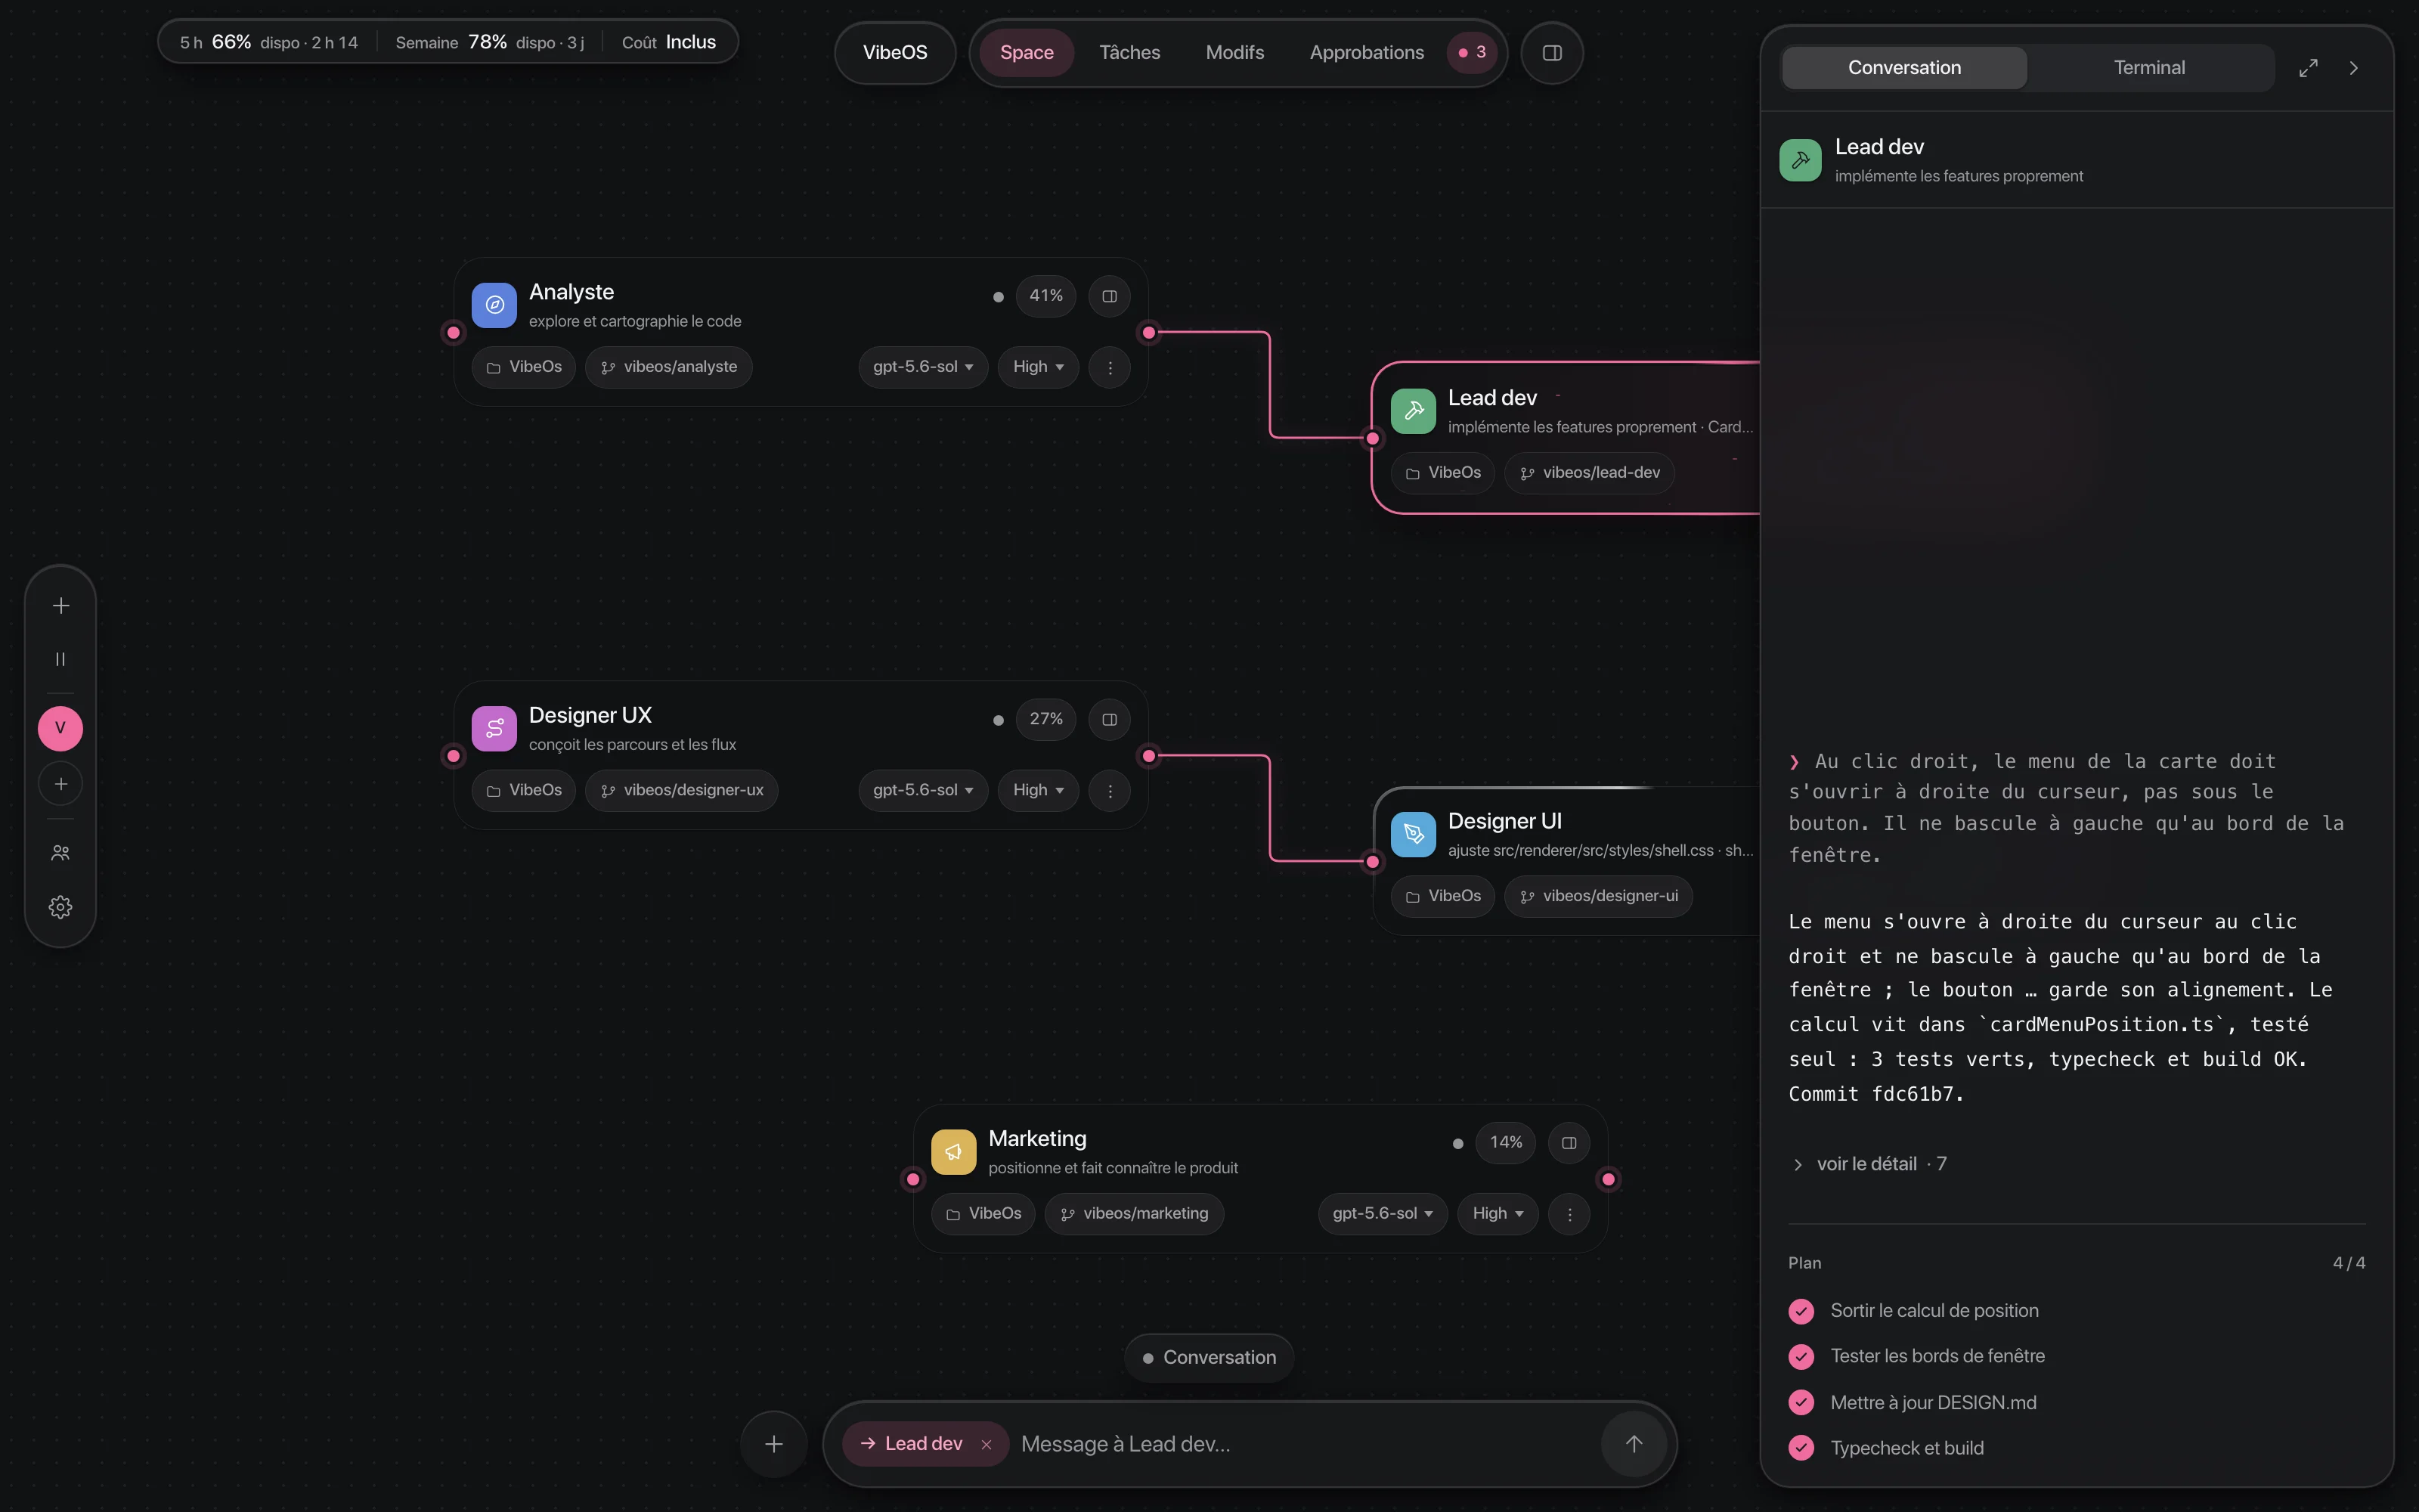Open Marketing High effort dropdown
The width and height of the screenshot is (2419, 1512).
(1498, 1214)
